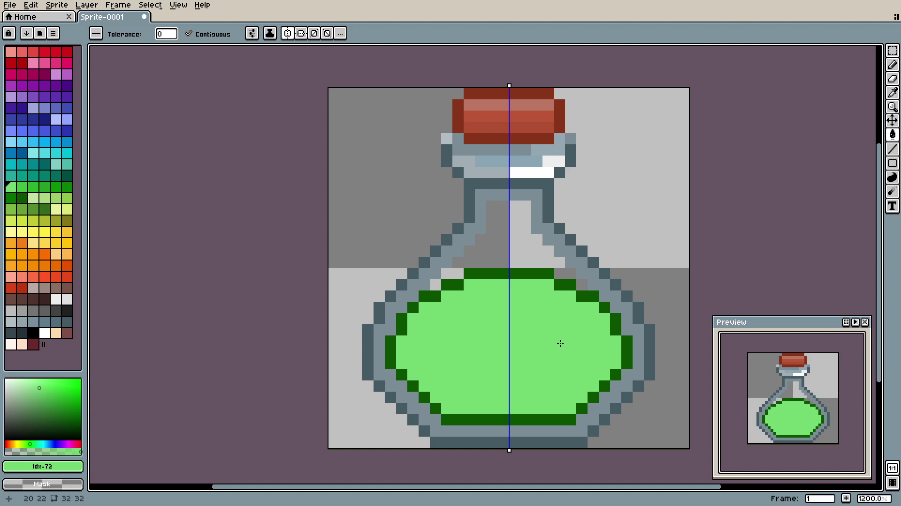Click the Mask color button
This screenshot has width=901, height=506.
pos(42,484)
